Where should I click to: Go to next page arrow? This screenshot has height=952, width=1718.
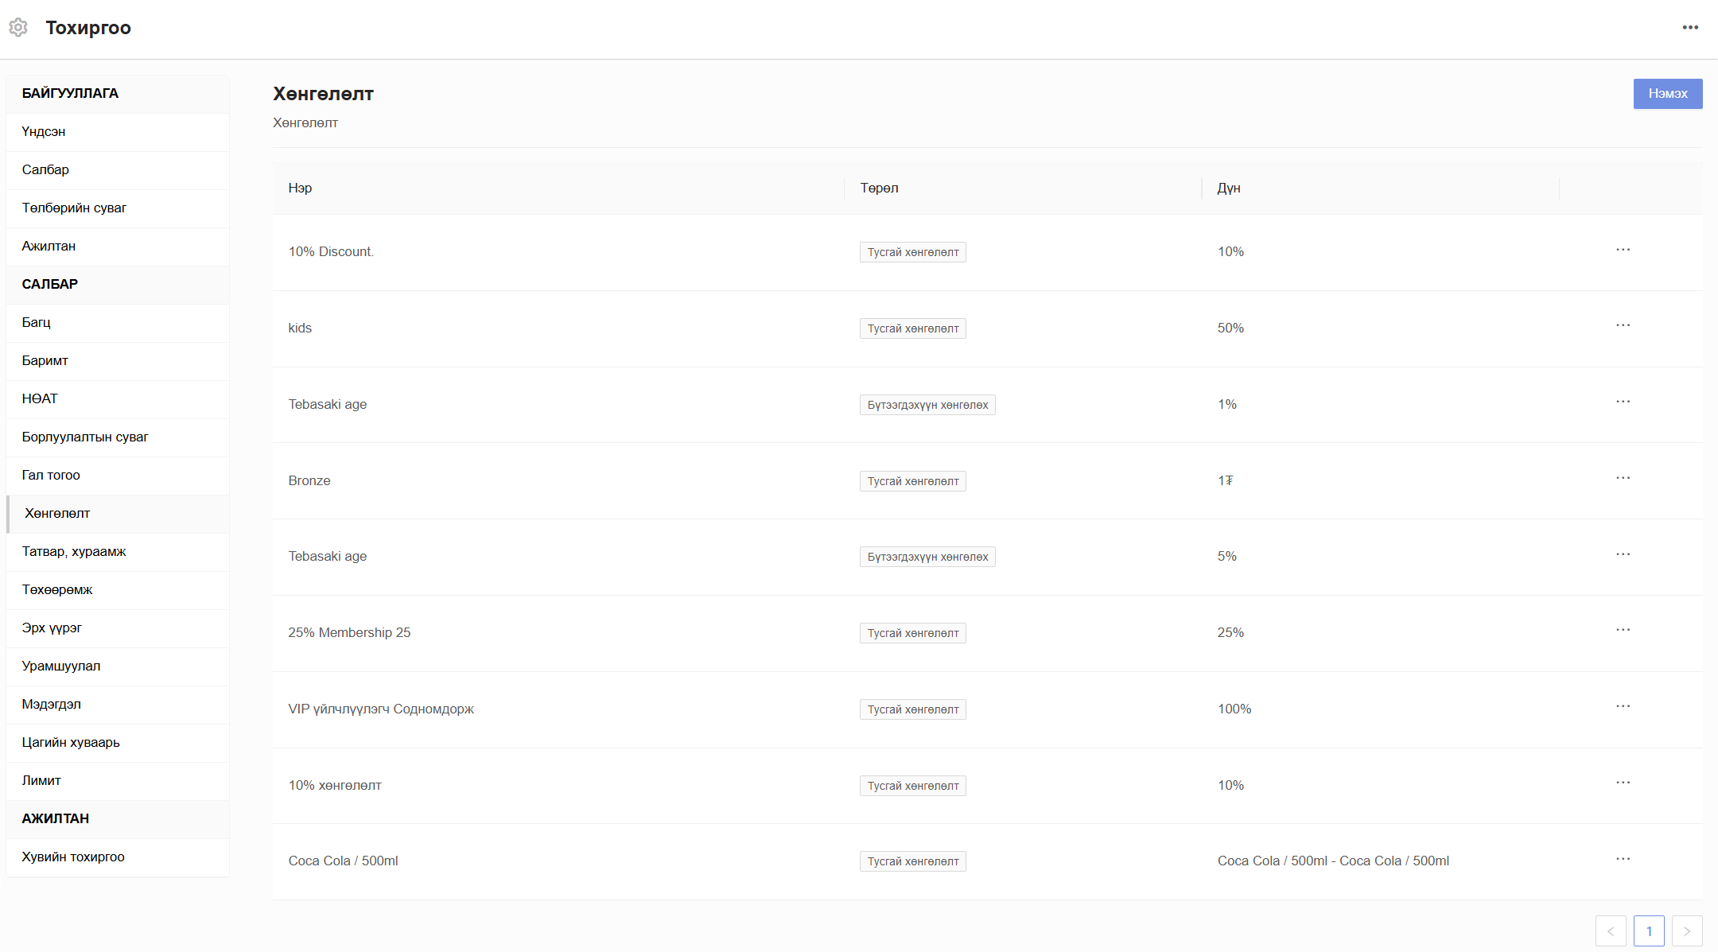click(1686, 931)
